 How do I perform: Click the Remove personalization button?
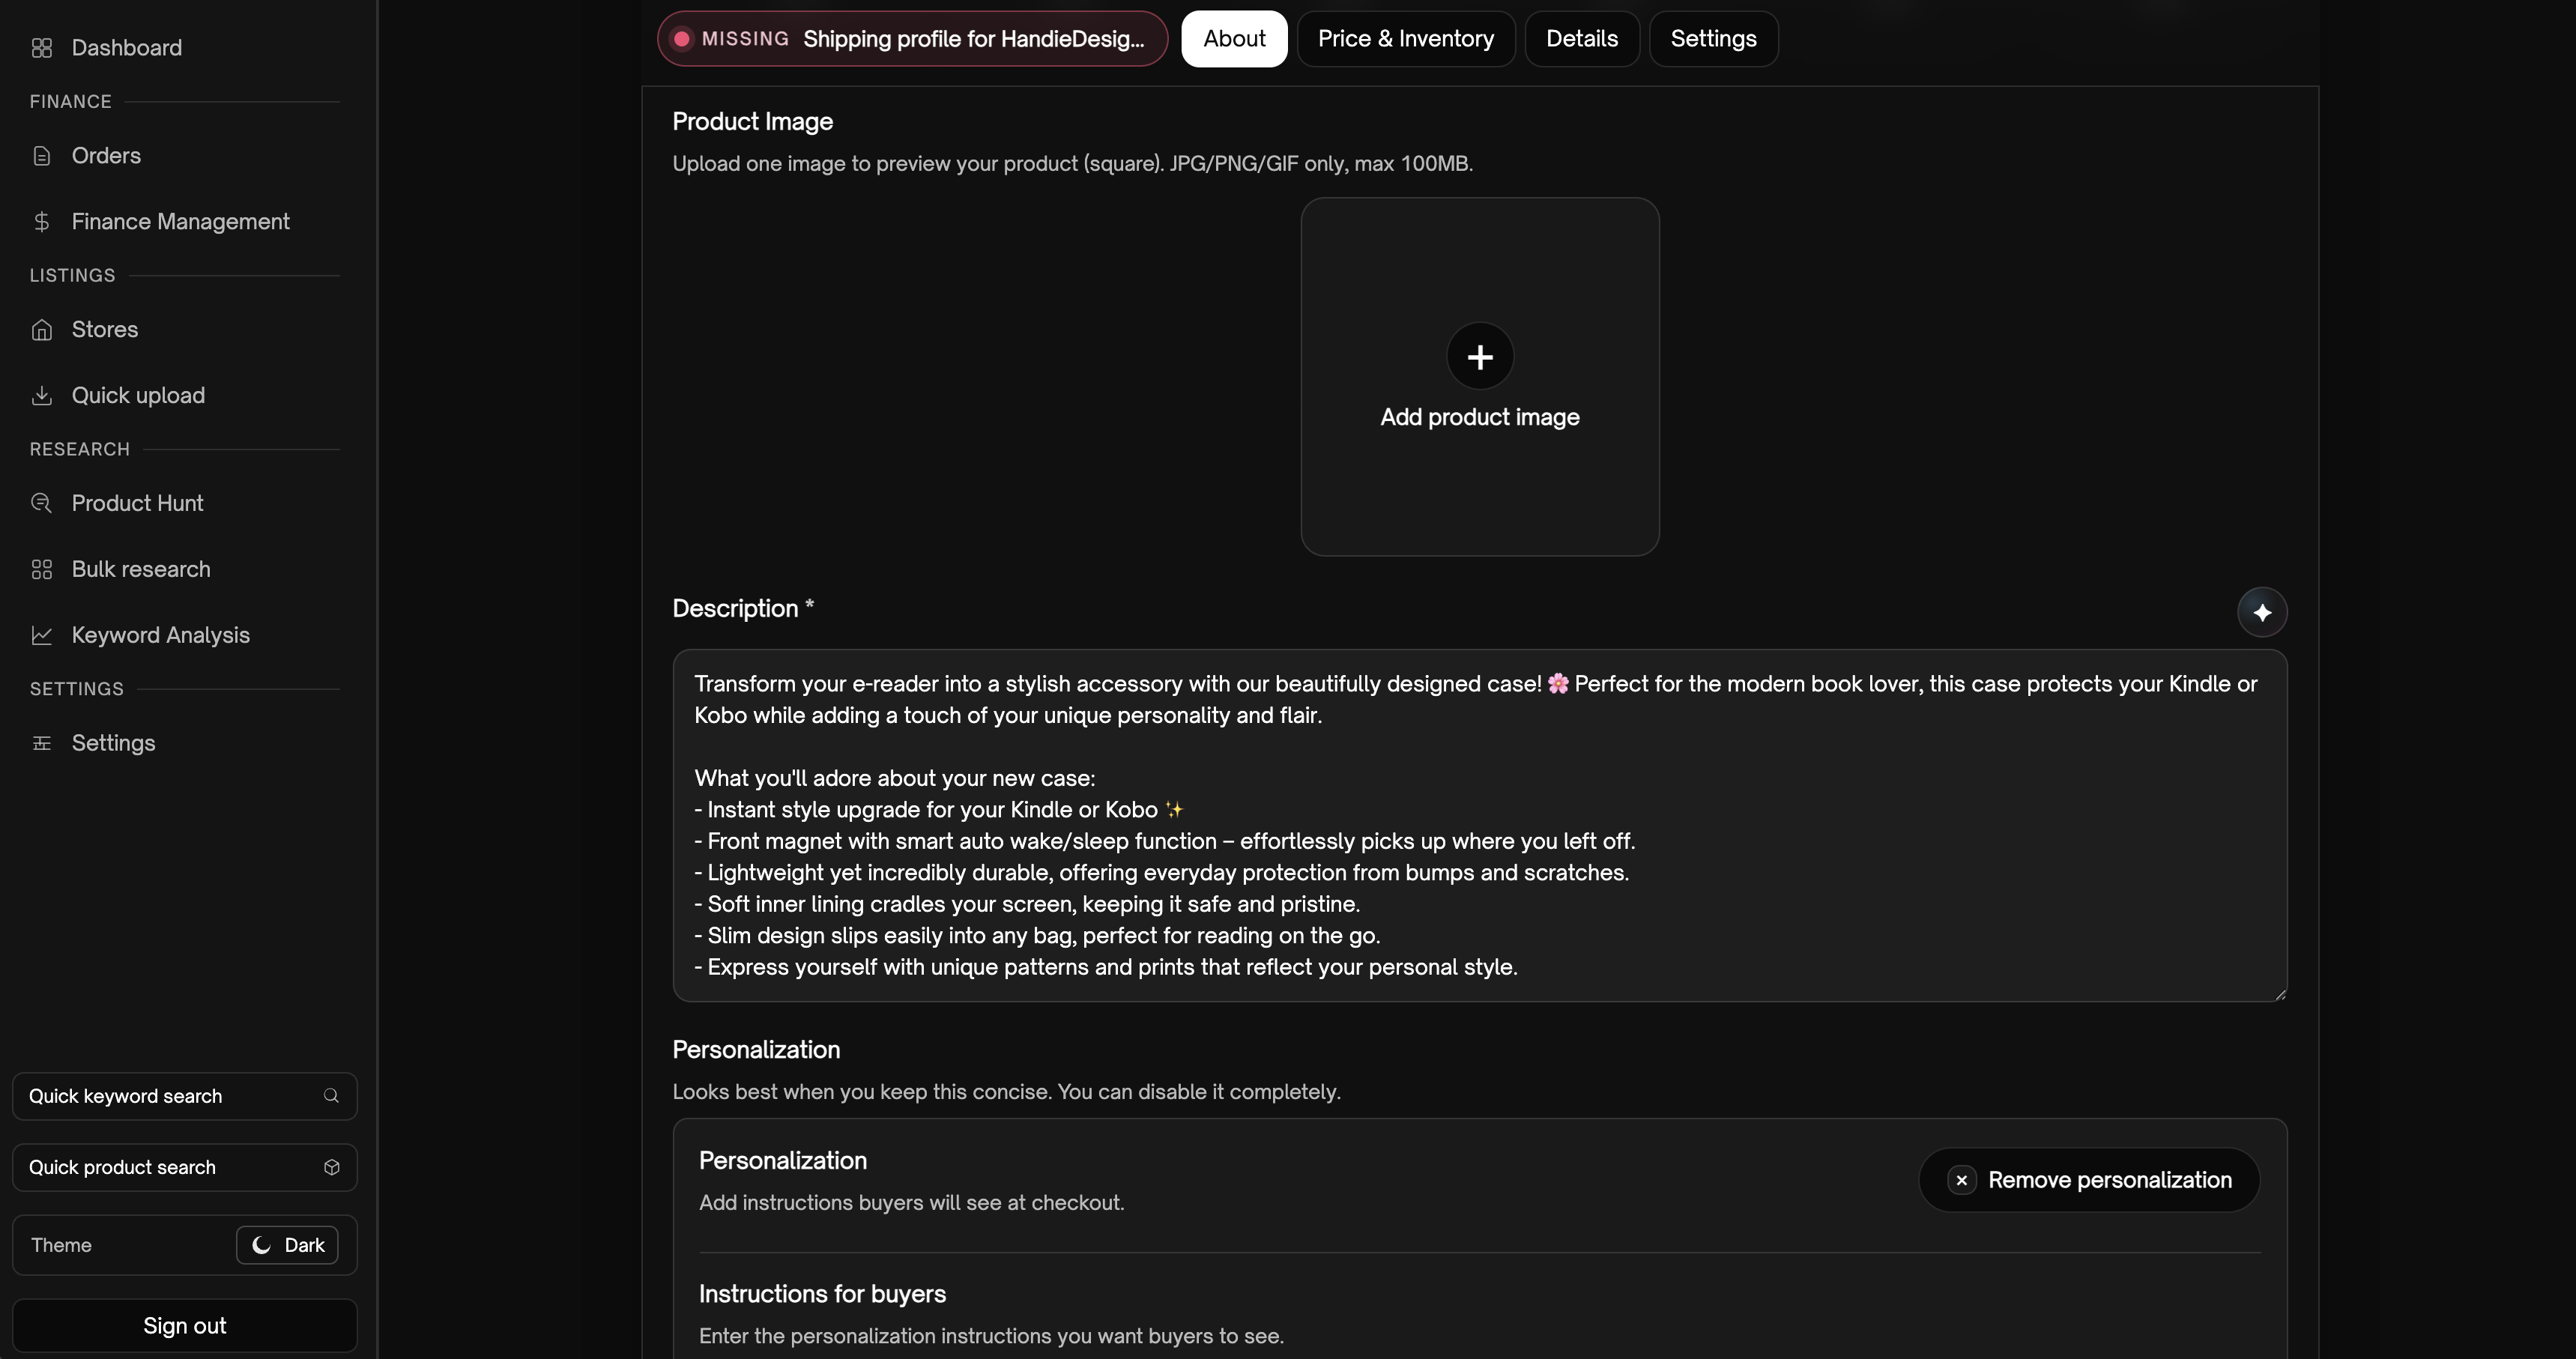(x=2088, y=1180)
